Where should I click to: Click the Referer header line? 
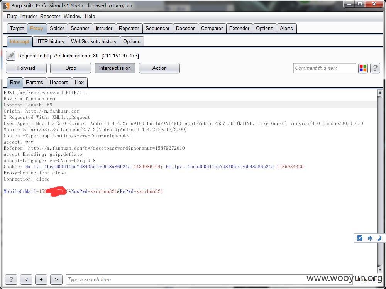[x=94, y=148]
